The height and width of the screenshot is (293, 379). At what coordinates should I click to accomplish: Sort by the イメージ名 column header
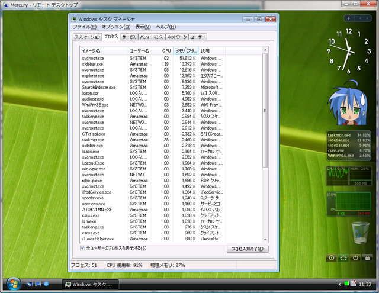coord(104,51)
